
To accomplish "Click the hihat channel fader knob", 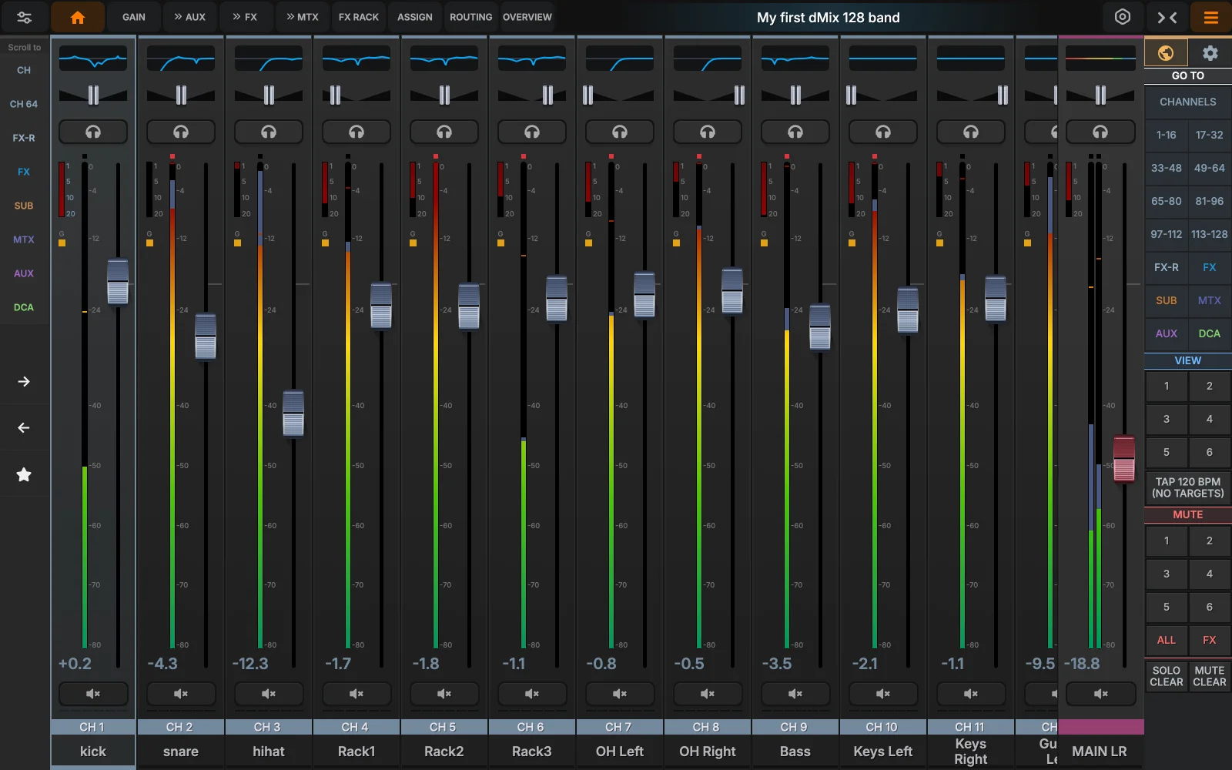I will 293,413.
